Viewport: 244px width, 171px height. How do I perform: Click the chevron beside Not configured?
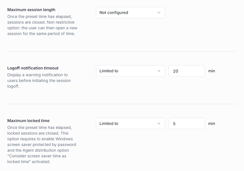[159, 13]
